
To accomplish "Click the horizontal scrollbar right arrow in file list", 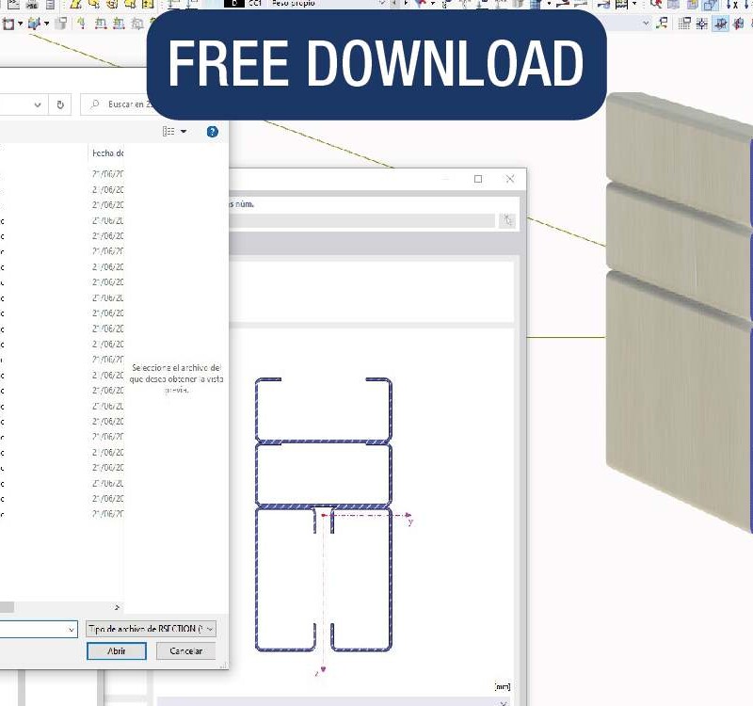I will click(117, 607).
